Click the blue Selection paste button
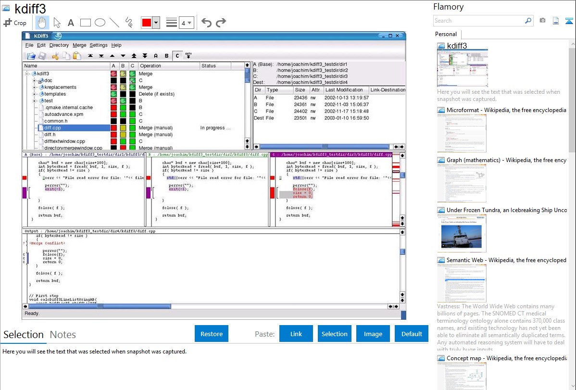This screenshot has width=576, height=390. tap(334, 334)
